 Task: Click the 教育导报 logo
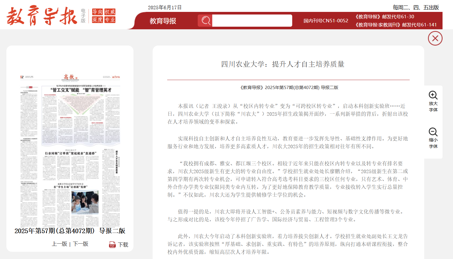pos(42,16)
